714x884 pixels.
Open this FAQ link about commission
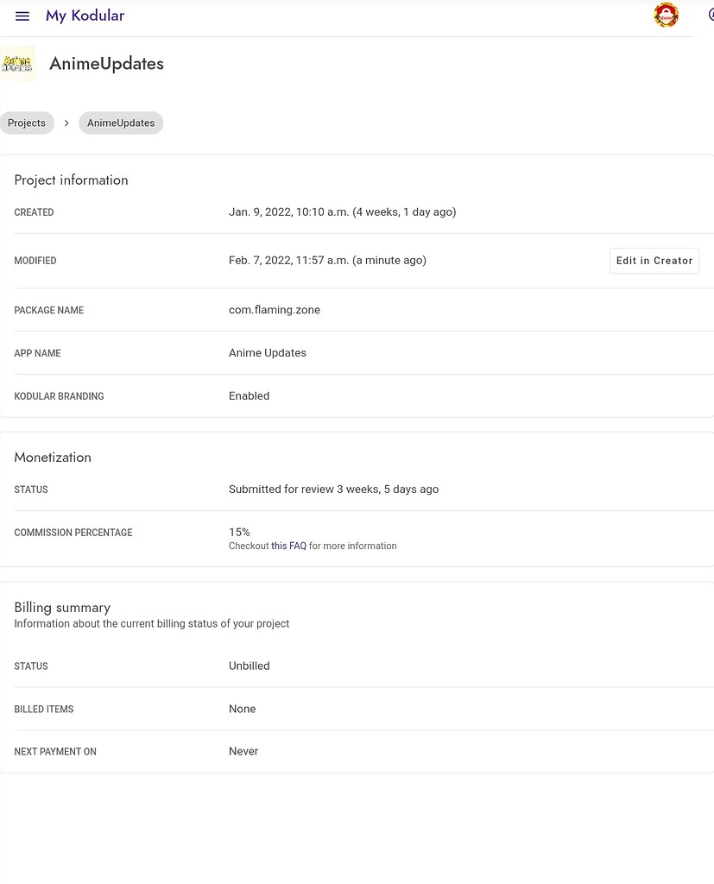tap(287, 546)
